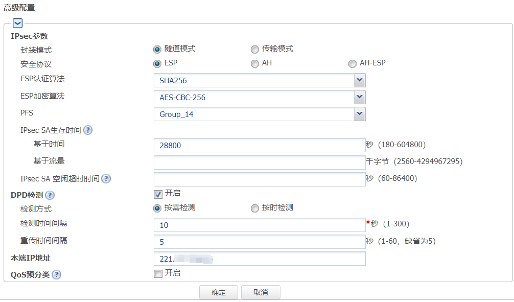
Task: Open ESP认证算法 dropdown showing SHA256
Action: [260, 81]
